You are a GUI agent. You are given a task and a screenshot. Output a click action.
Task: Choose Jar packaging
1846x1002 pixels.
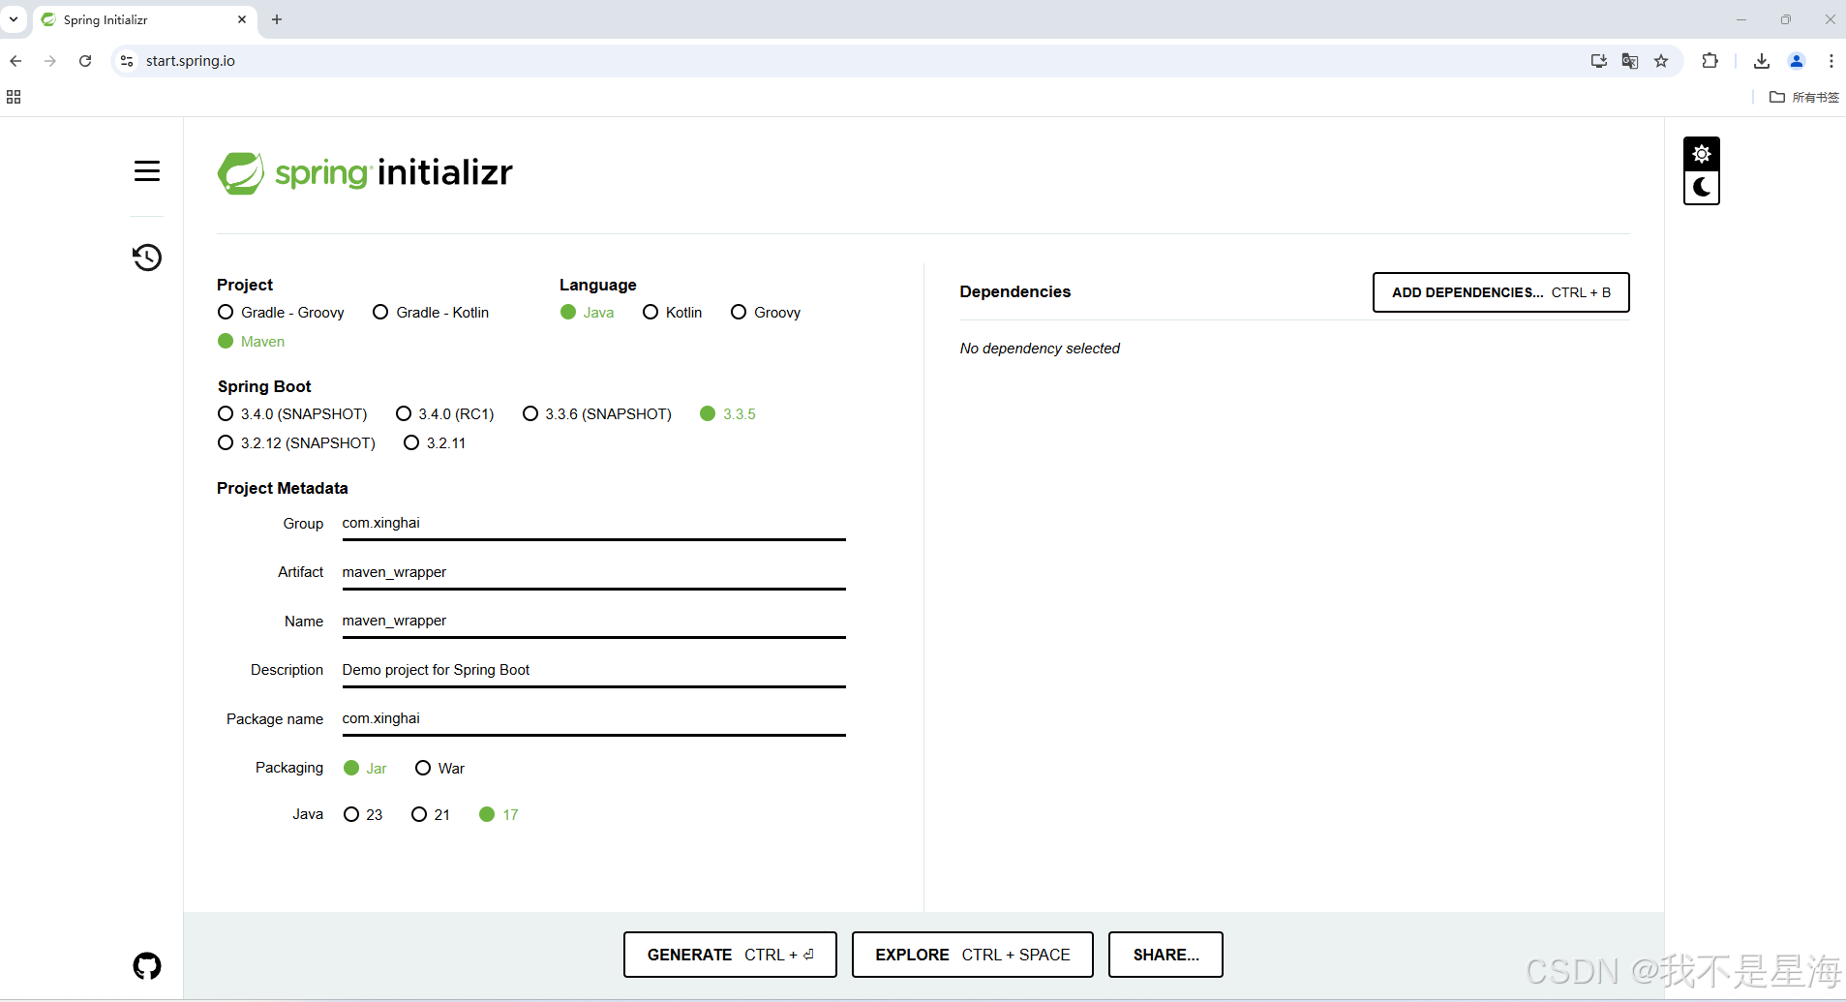coord(365,769)
